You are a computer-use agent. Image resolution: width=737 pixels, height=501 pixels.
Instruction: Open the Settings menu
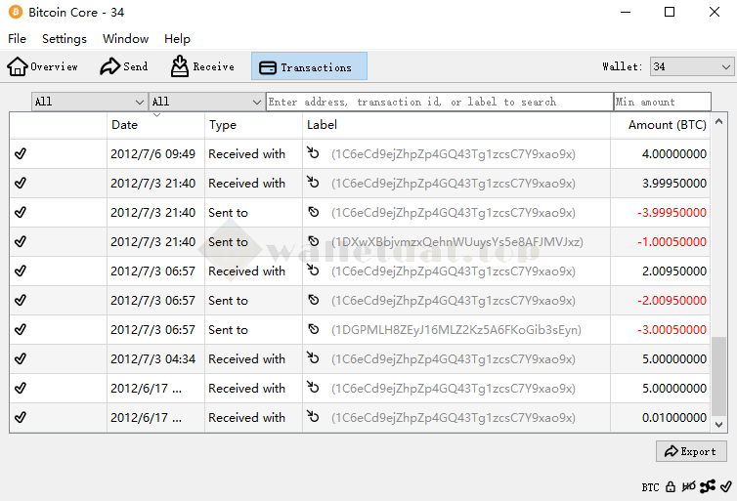(x=65, y=39)
